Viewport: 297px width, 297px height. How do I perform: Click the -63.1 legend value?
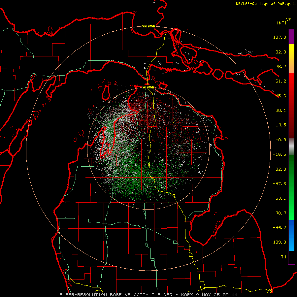pos(280,198)
